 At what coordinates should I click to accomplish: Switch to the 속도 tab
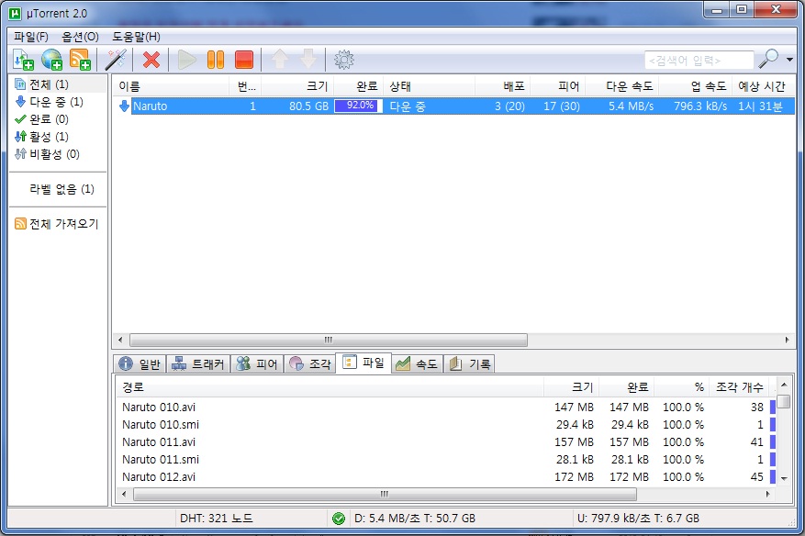click(417, 364)
